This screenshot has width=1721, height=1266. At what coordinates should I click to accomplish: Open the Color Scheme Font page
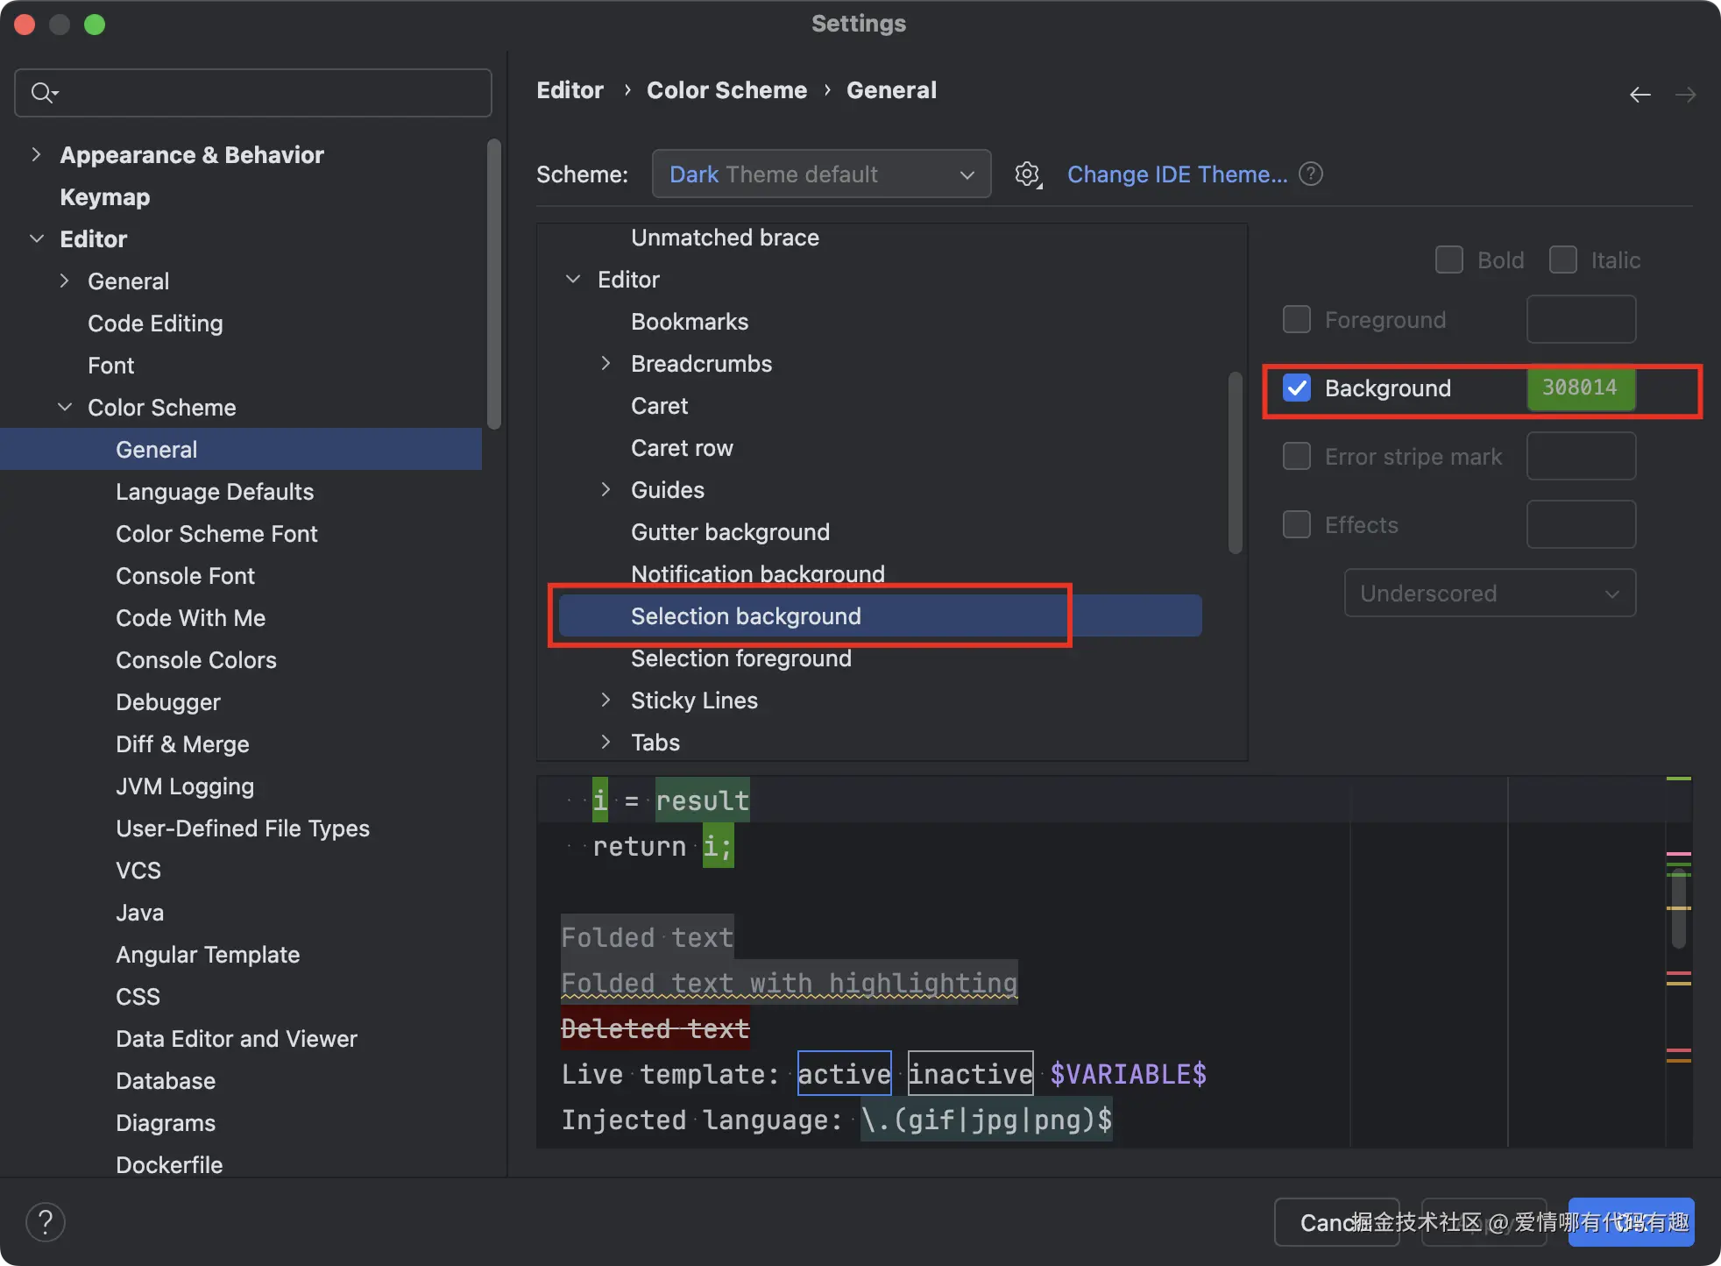[216, 534]
